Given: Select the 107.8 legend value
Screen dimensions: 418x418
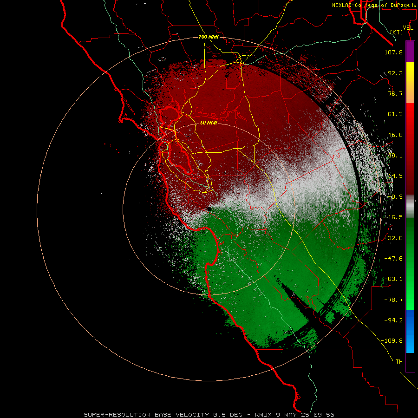Looking at the screenshot, I should (x=393, y=52).
